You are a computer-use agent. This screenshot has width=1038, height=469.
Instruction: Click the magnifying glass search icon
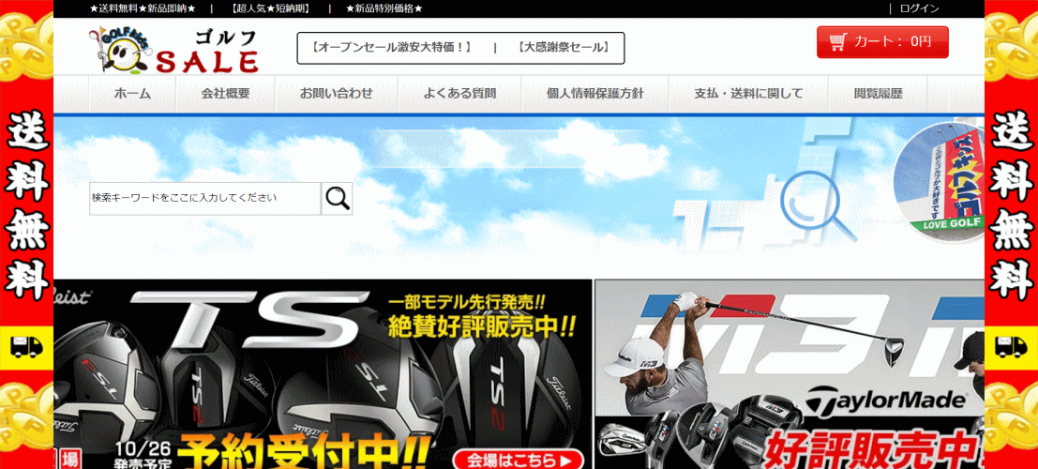click(x=337, y=199)
